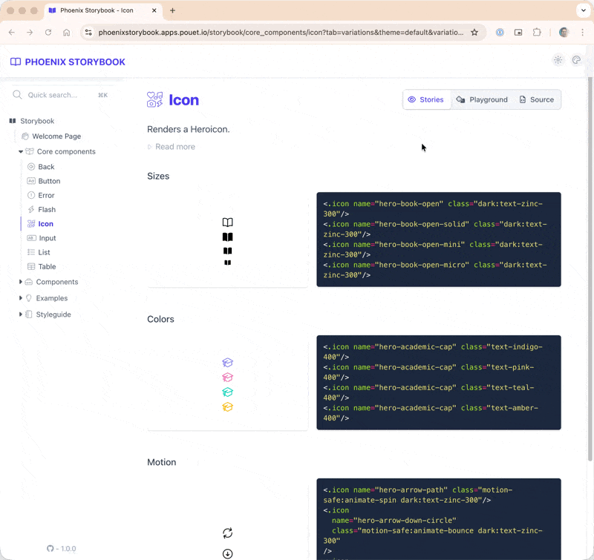Expand the Components folder
The image size is (594, 560).
tap(21, 282)
